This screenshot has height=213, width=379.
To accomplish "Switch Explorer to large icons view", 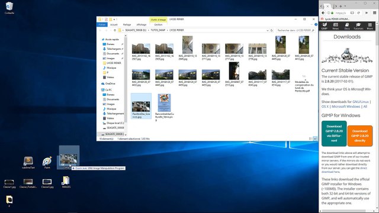I will [315, 138].
